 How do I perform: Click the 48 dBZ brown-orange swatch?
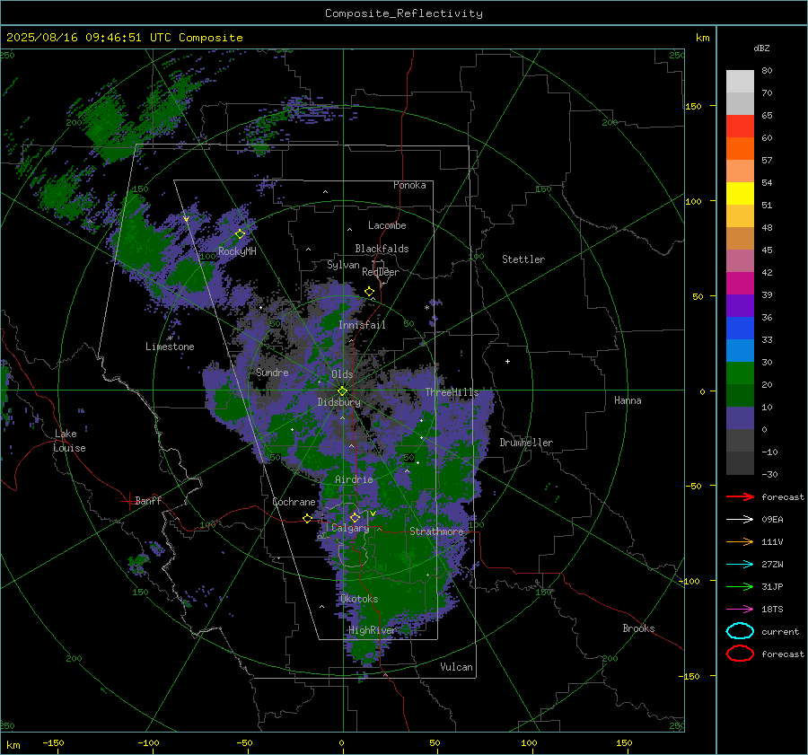coord(740,238)
